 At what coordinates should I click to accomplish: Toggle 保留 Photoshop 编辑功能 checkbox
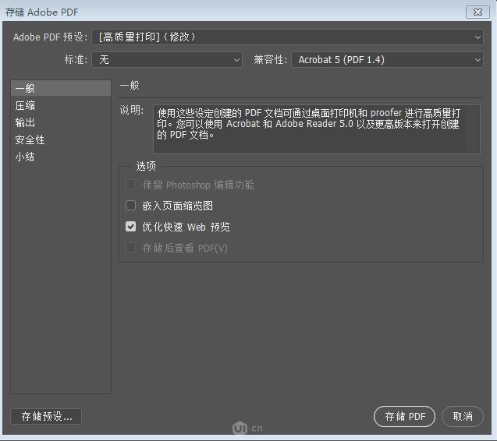(130, 184)
